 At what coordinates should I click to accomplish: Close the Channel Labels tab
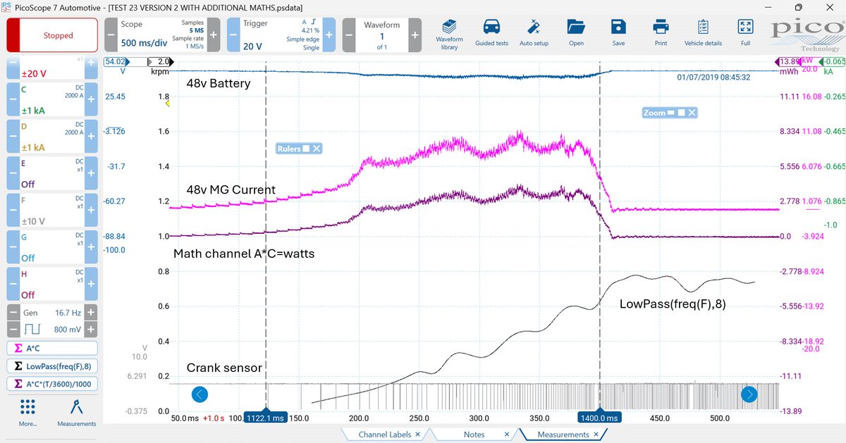(x=417, y=435)
